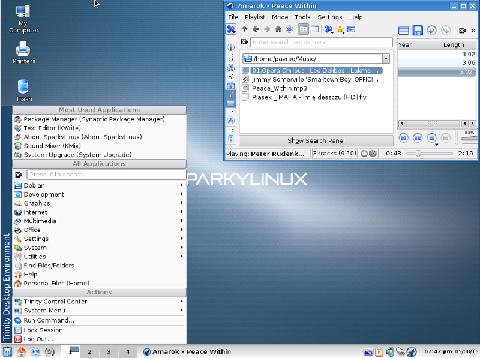Click Show Search Panel button

316,140
